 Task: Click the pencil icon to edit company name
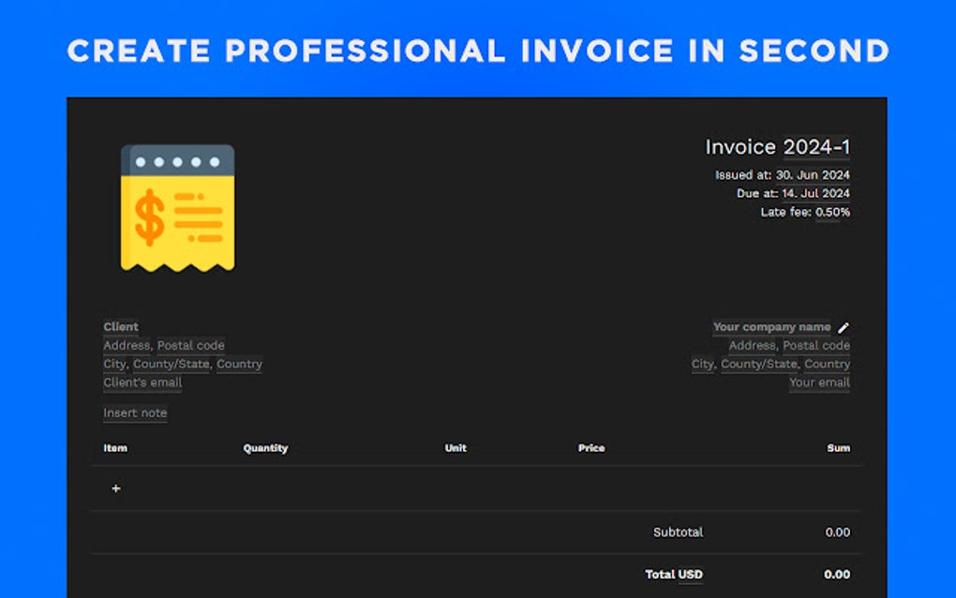[x=844, y=327]
